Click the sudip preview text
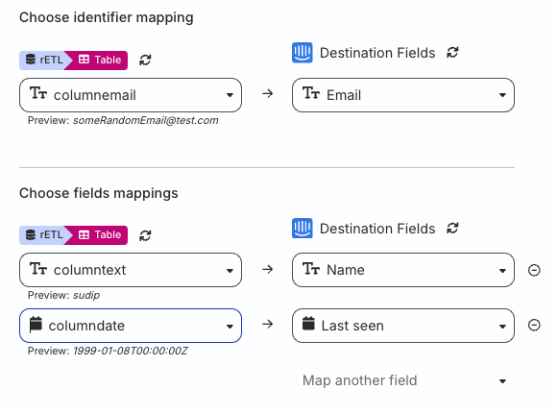Image resolution: width=558 pixels, height=414 pixels. click(x=86, y=296)
